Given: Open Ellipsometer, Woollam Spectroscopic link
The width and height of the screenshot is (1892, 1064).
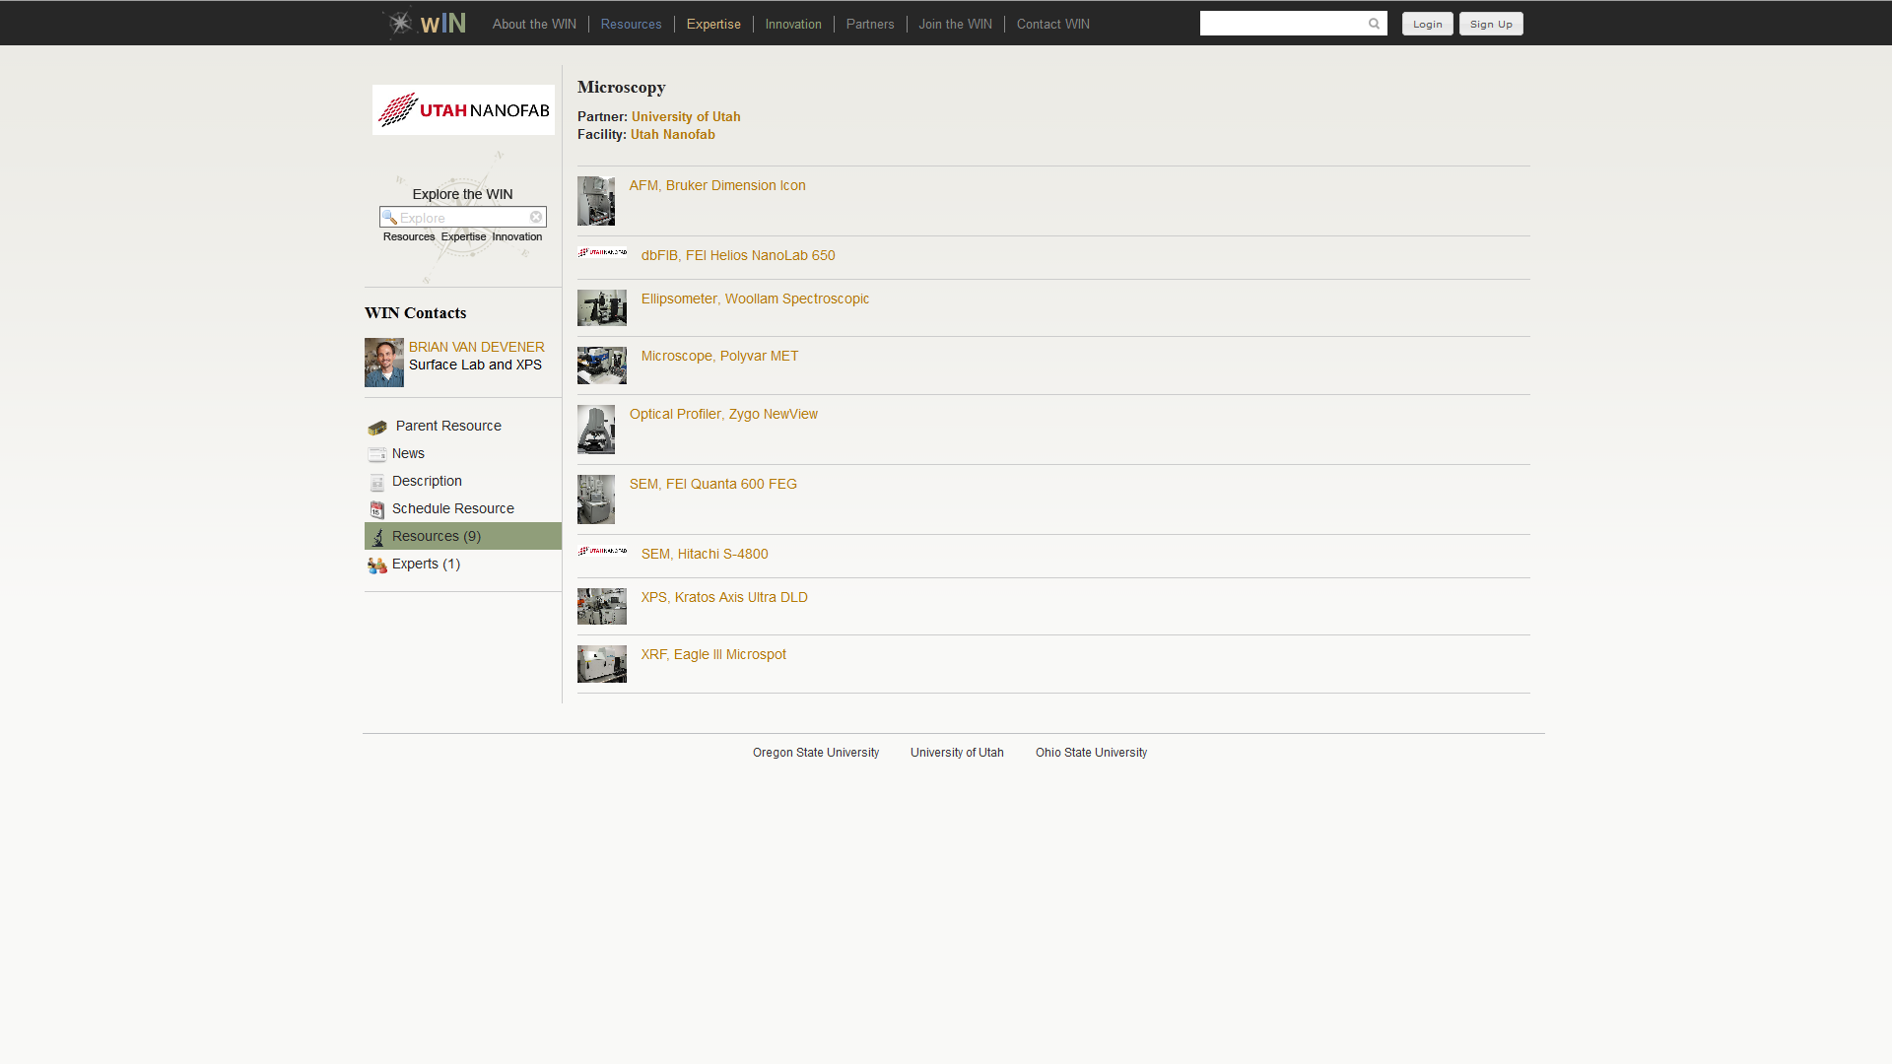Looking at the screenshot, I should (755, 299).
